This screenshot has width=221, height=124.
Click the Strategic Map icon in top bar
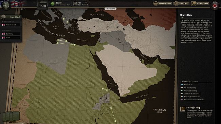194,4
